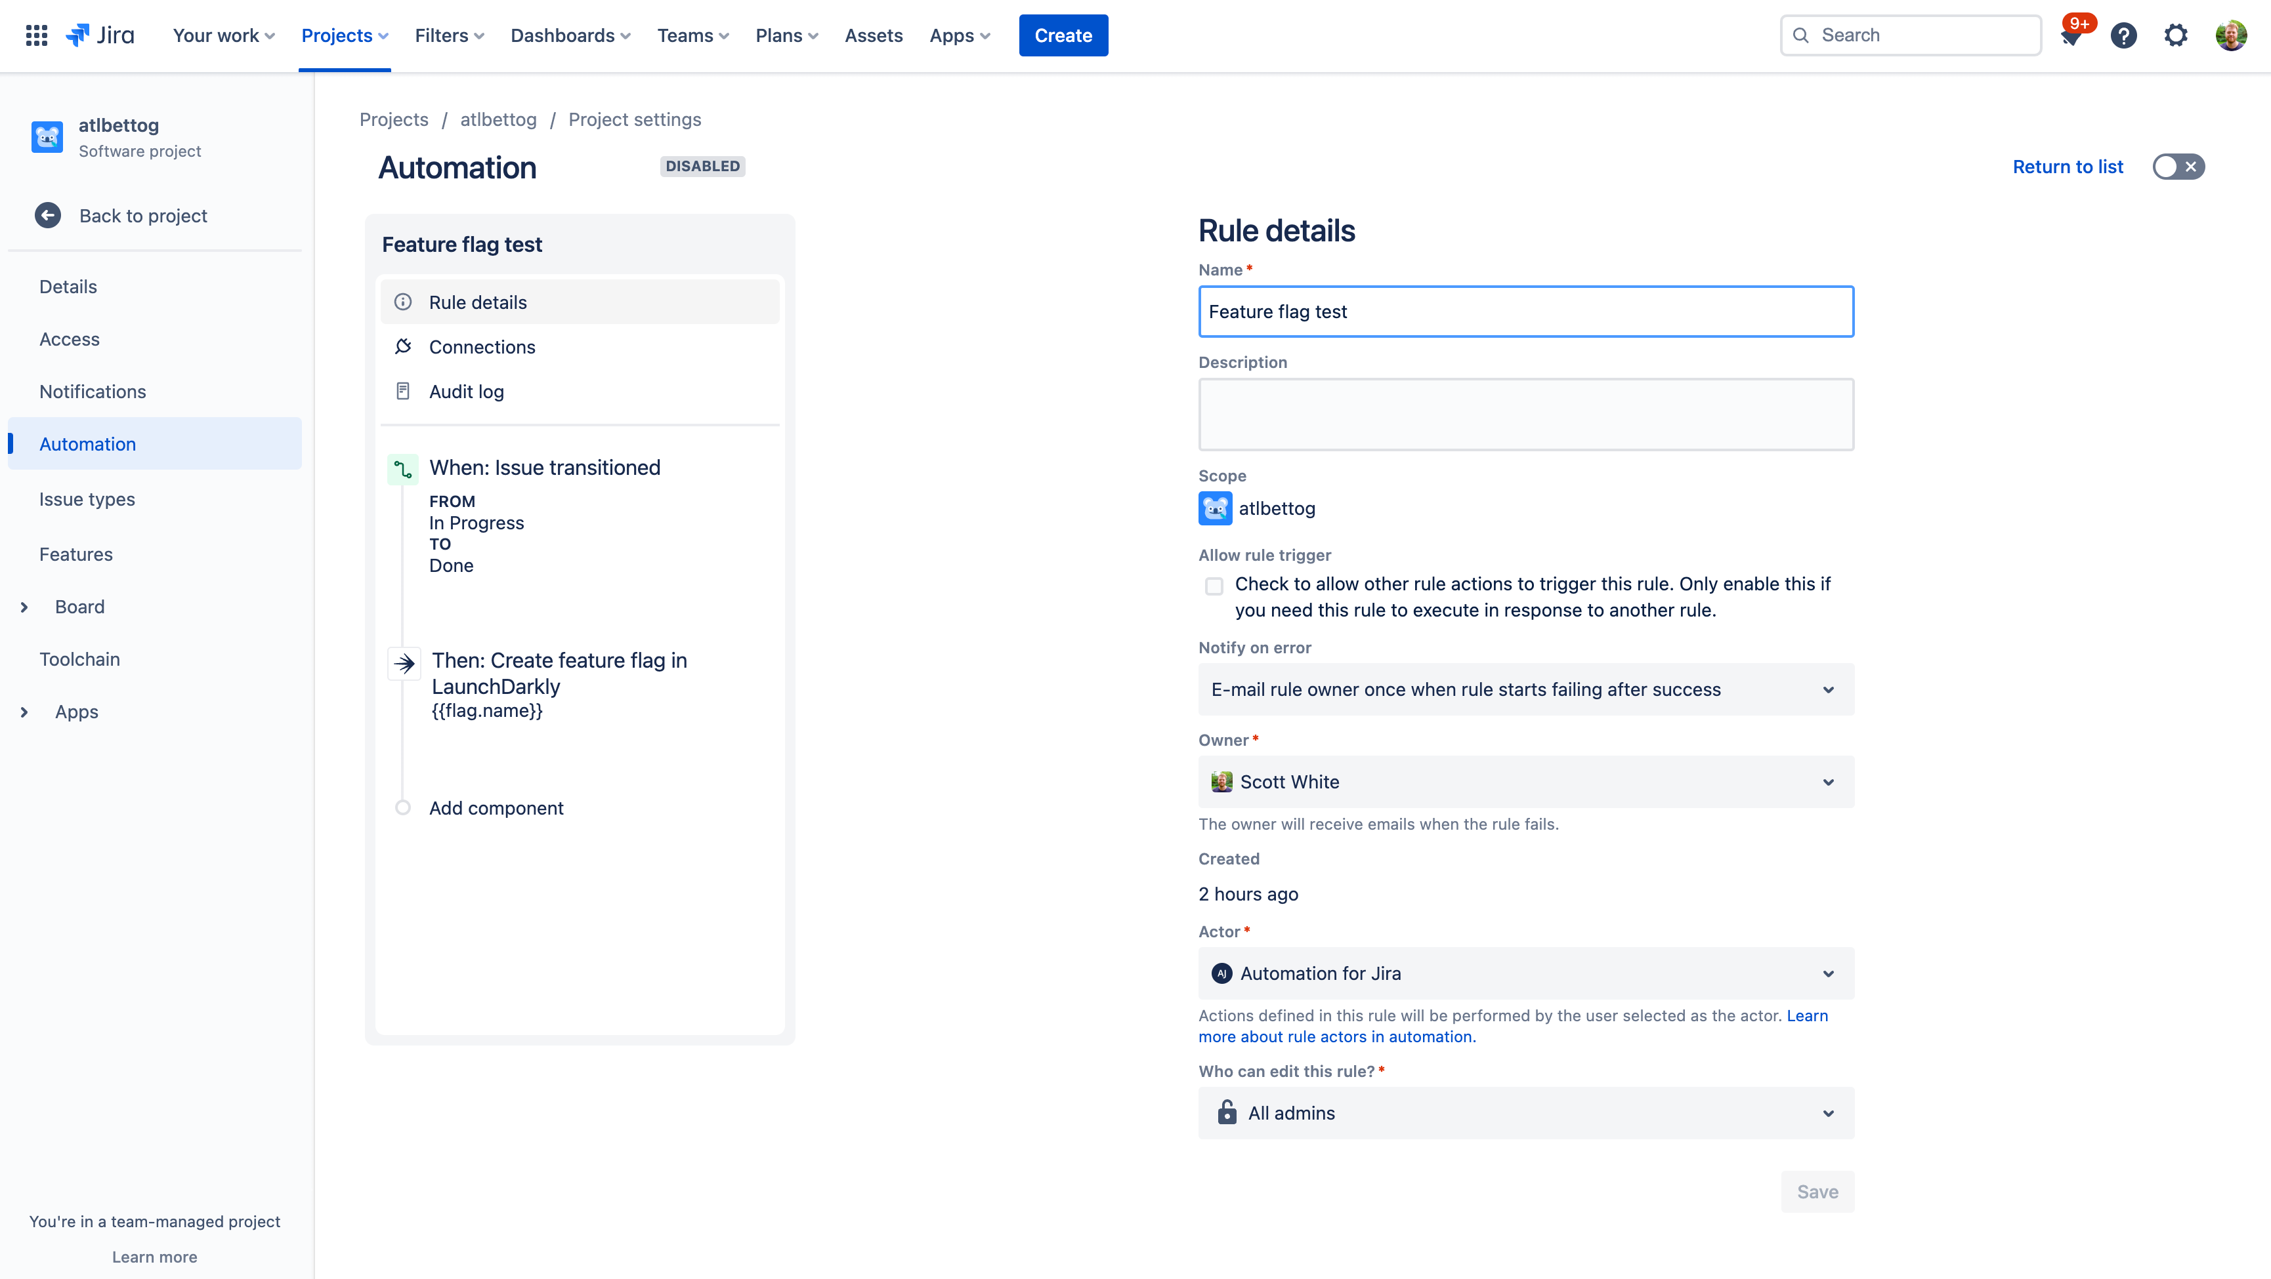
Task: Open the Who can edit this rule dropdown
Action: pos(1525,1112)
